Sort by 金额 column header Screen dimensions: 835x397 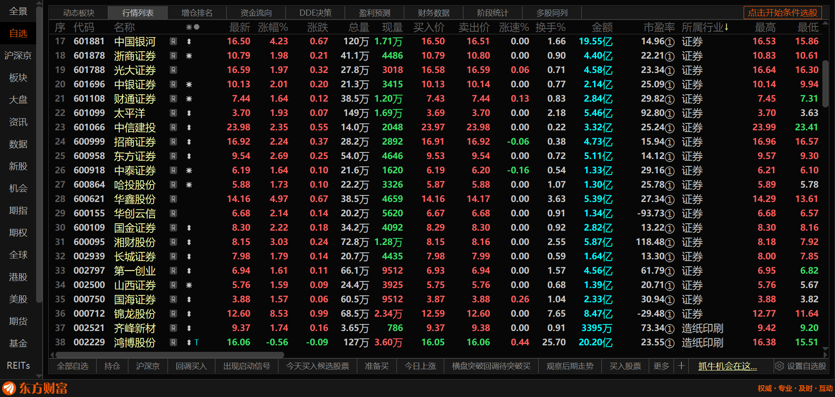602,27
